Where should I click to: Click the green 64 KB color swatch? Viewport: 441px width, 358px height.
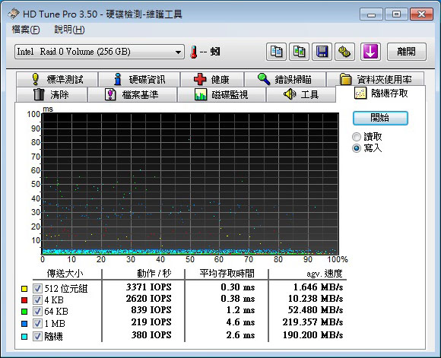click(x=24, y=312)
